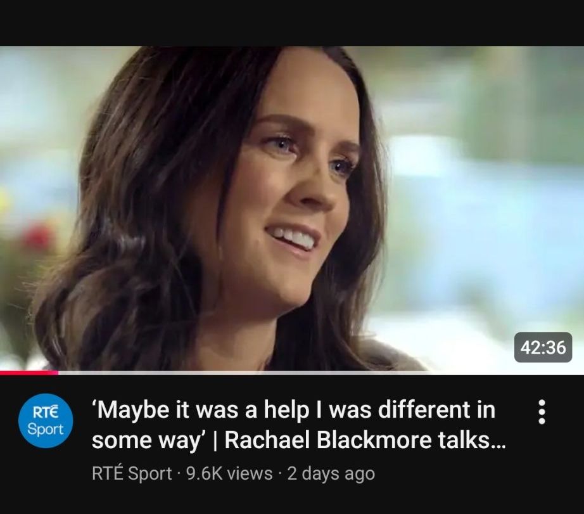Click the grey unwatched part of the progress bar
This screenshot has width=584, height=514.
click(x=321, y=373)
